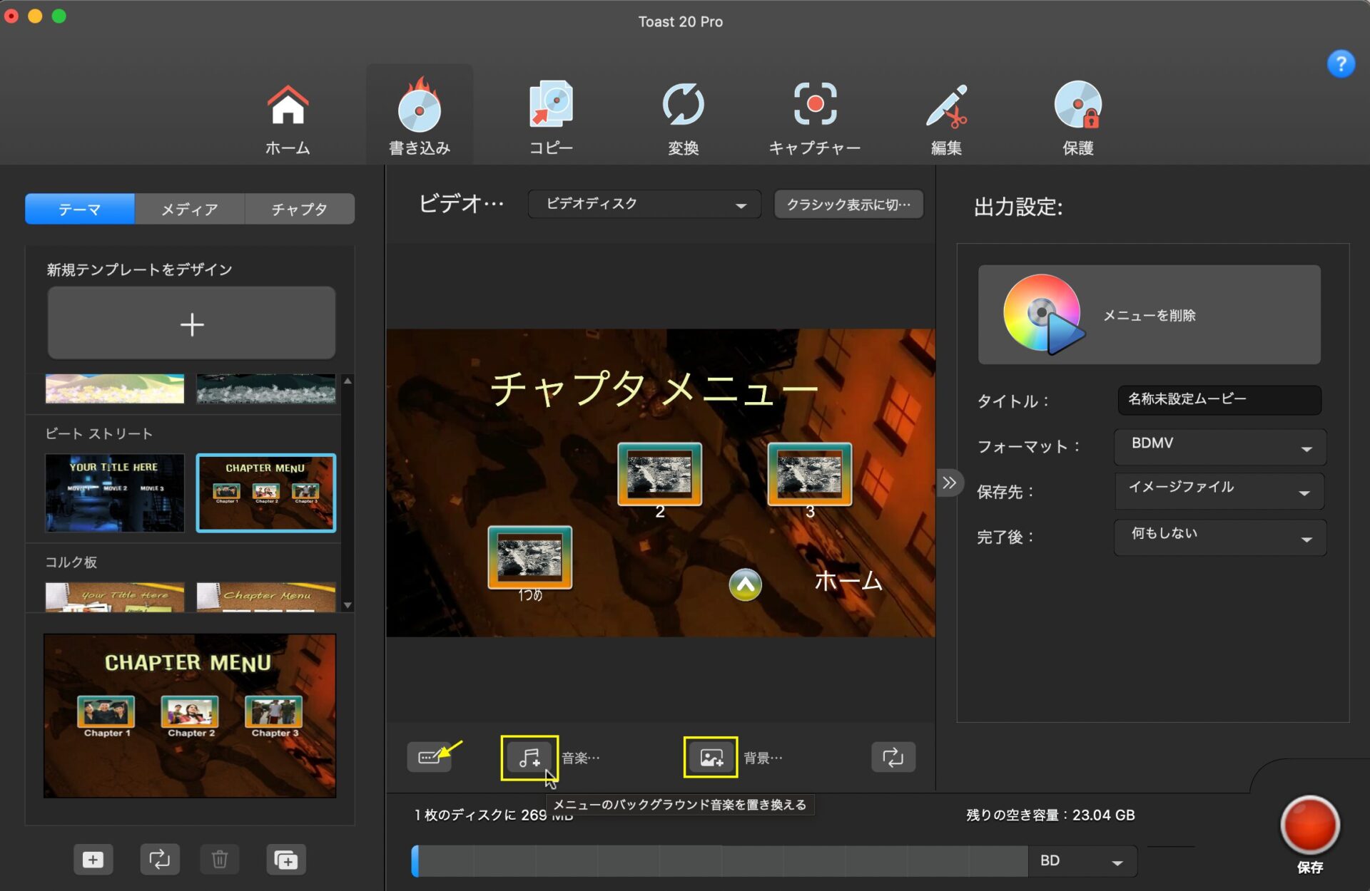Viewport: 1370px width, 891px height.
Task: Click the ホーム text in menu preview
Action: [x=848, y=581]
